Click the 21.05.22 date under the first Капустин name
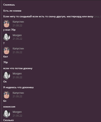The width and height of the screenshot is (101, 122). (x=17, y=26)
